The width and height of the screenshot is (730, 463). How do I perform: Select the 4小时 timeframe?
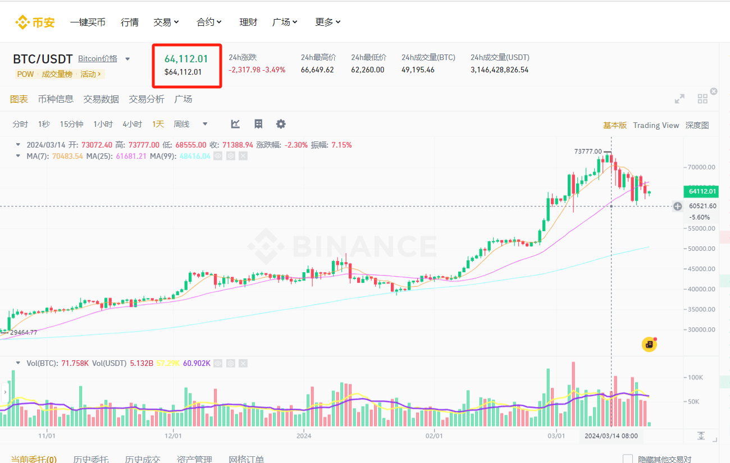point(132,124)
